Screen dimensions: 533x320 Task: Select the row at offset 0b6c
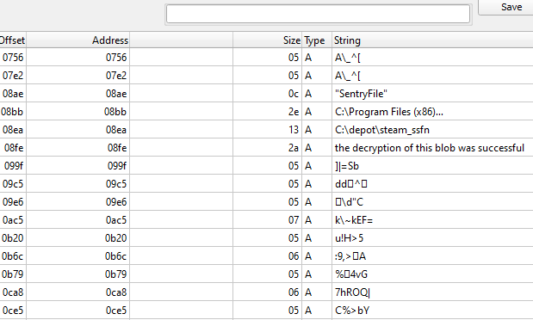(267, 255)
